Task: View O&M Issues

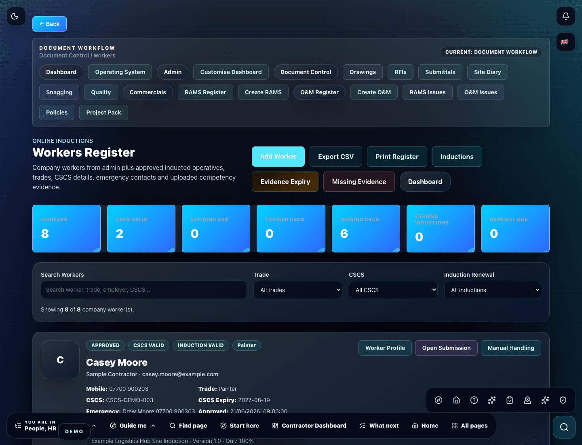Action: click(x=481, y=92)
